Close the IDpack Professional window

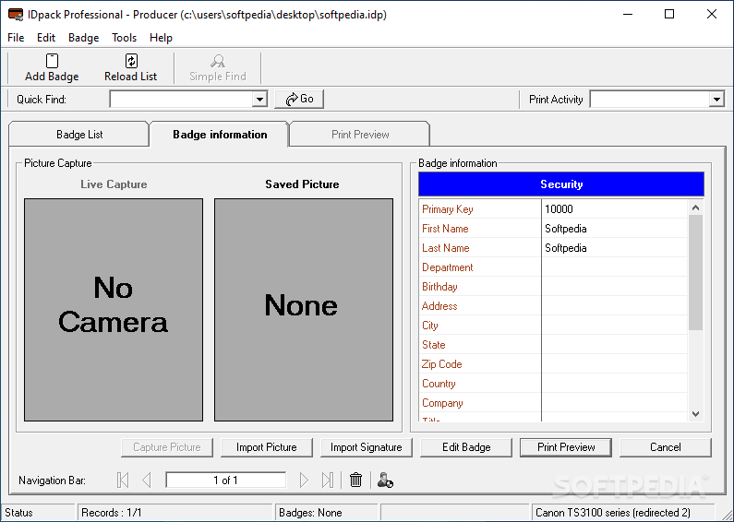click(x=712, y=14)
